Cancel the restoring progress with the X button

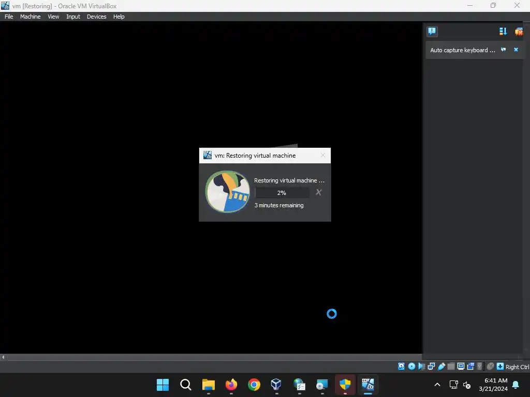(318, 192)
